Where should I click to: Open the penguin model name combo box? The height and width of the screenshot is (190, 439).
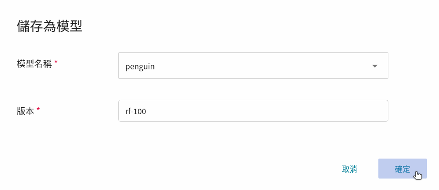click(253, 65)
